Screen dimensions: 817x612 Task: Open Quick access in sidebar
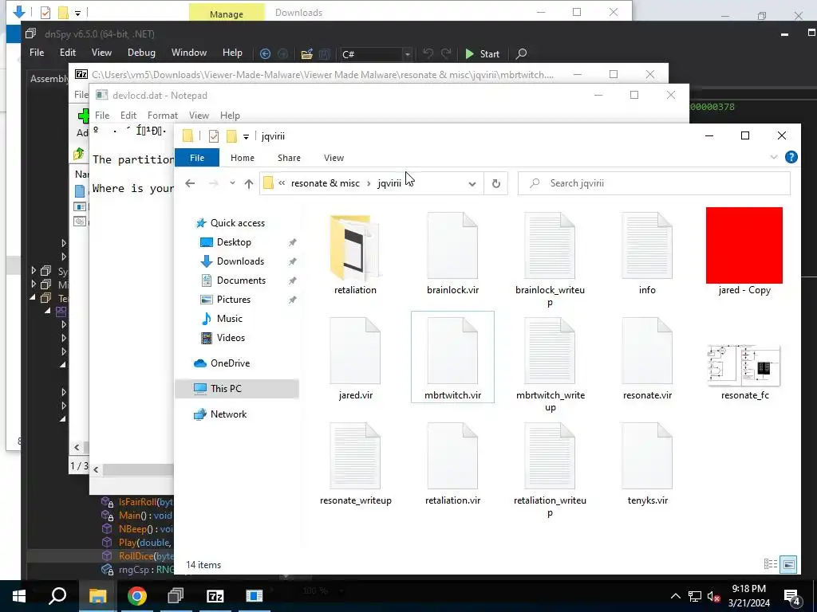(237, 223)
